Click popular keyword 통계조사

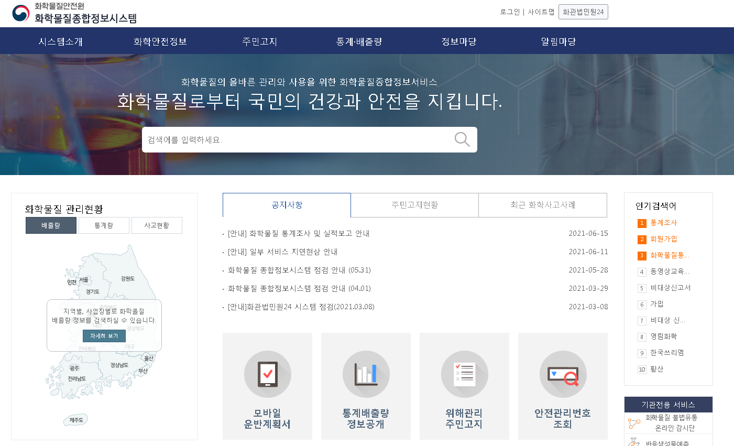664,223
